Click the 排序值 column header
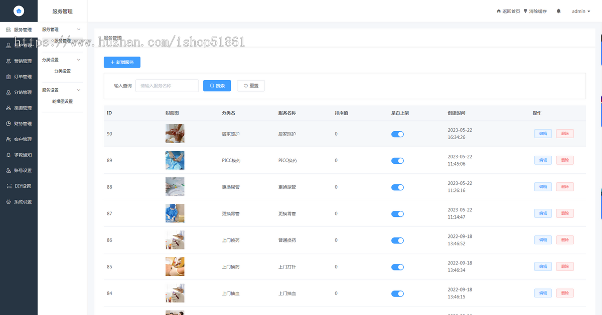The height and width of the screenshot is (315, 602). coord(341,113)
